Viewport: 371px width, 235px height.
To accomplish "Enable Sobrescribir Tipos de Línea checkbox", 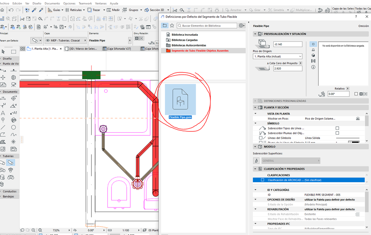I will coord(337,128).
